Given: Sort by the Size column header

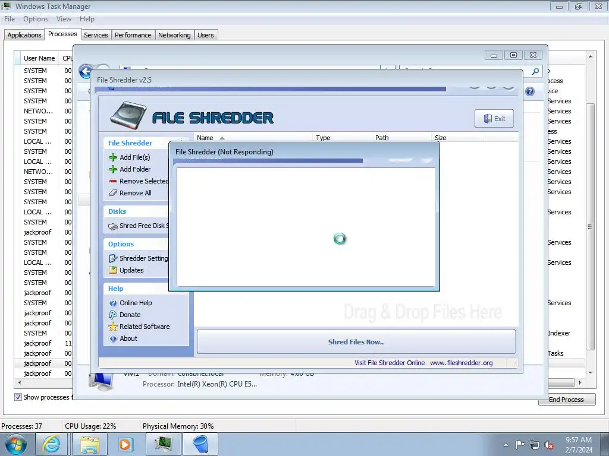Looking at the screenshot, I should 459,138.
